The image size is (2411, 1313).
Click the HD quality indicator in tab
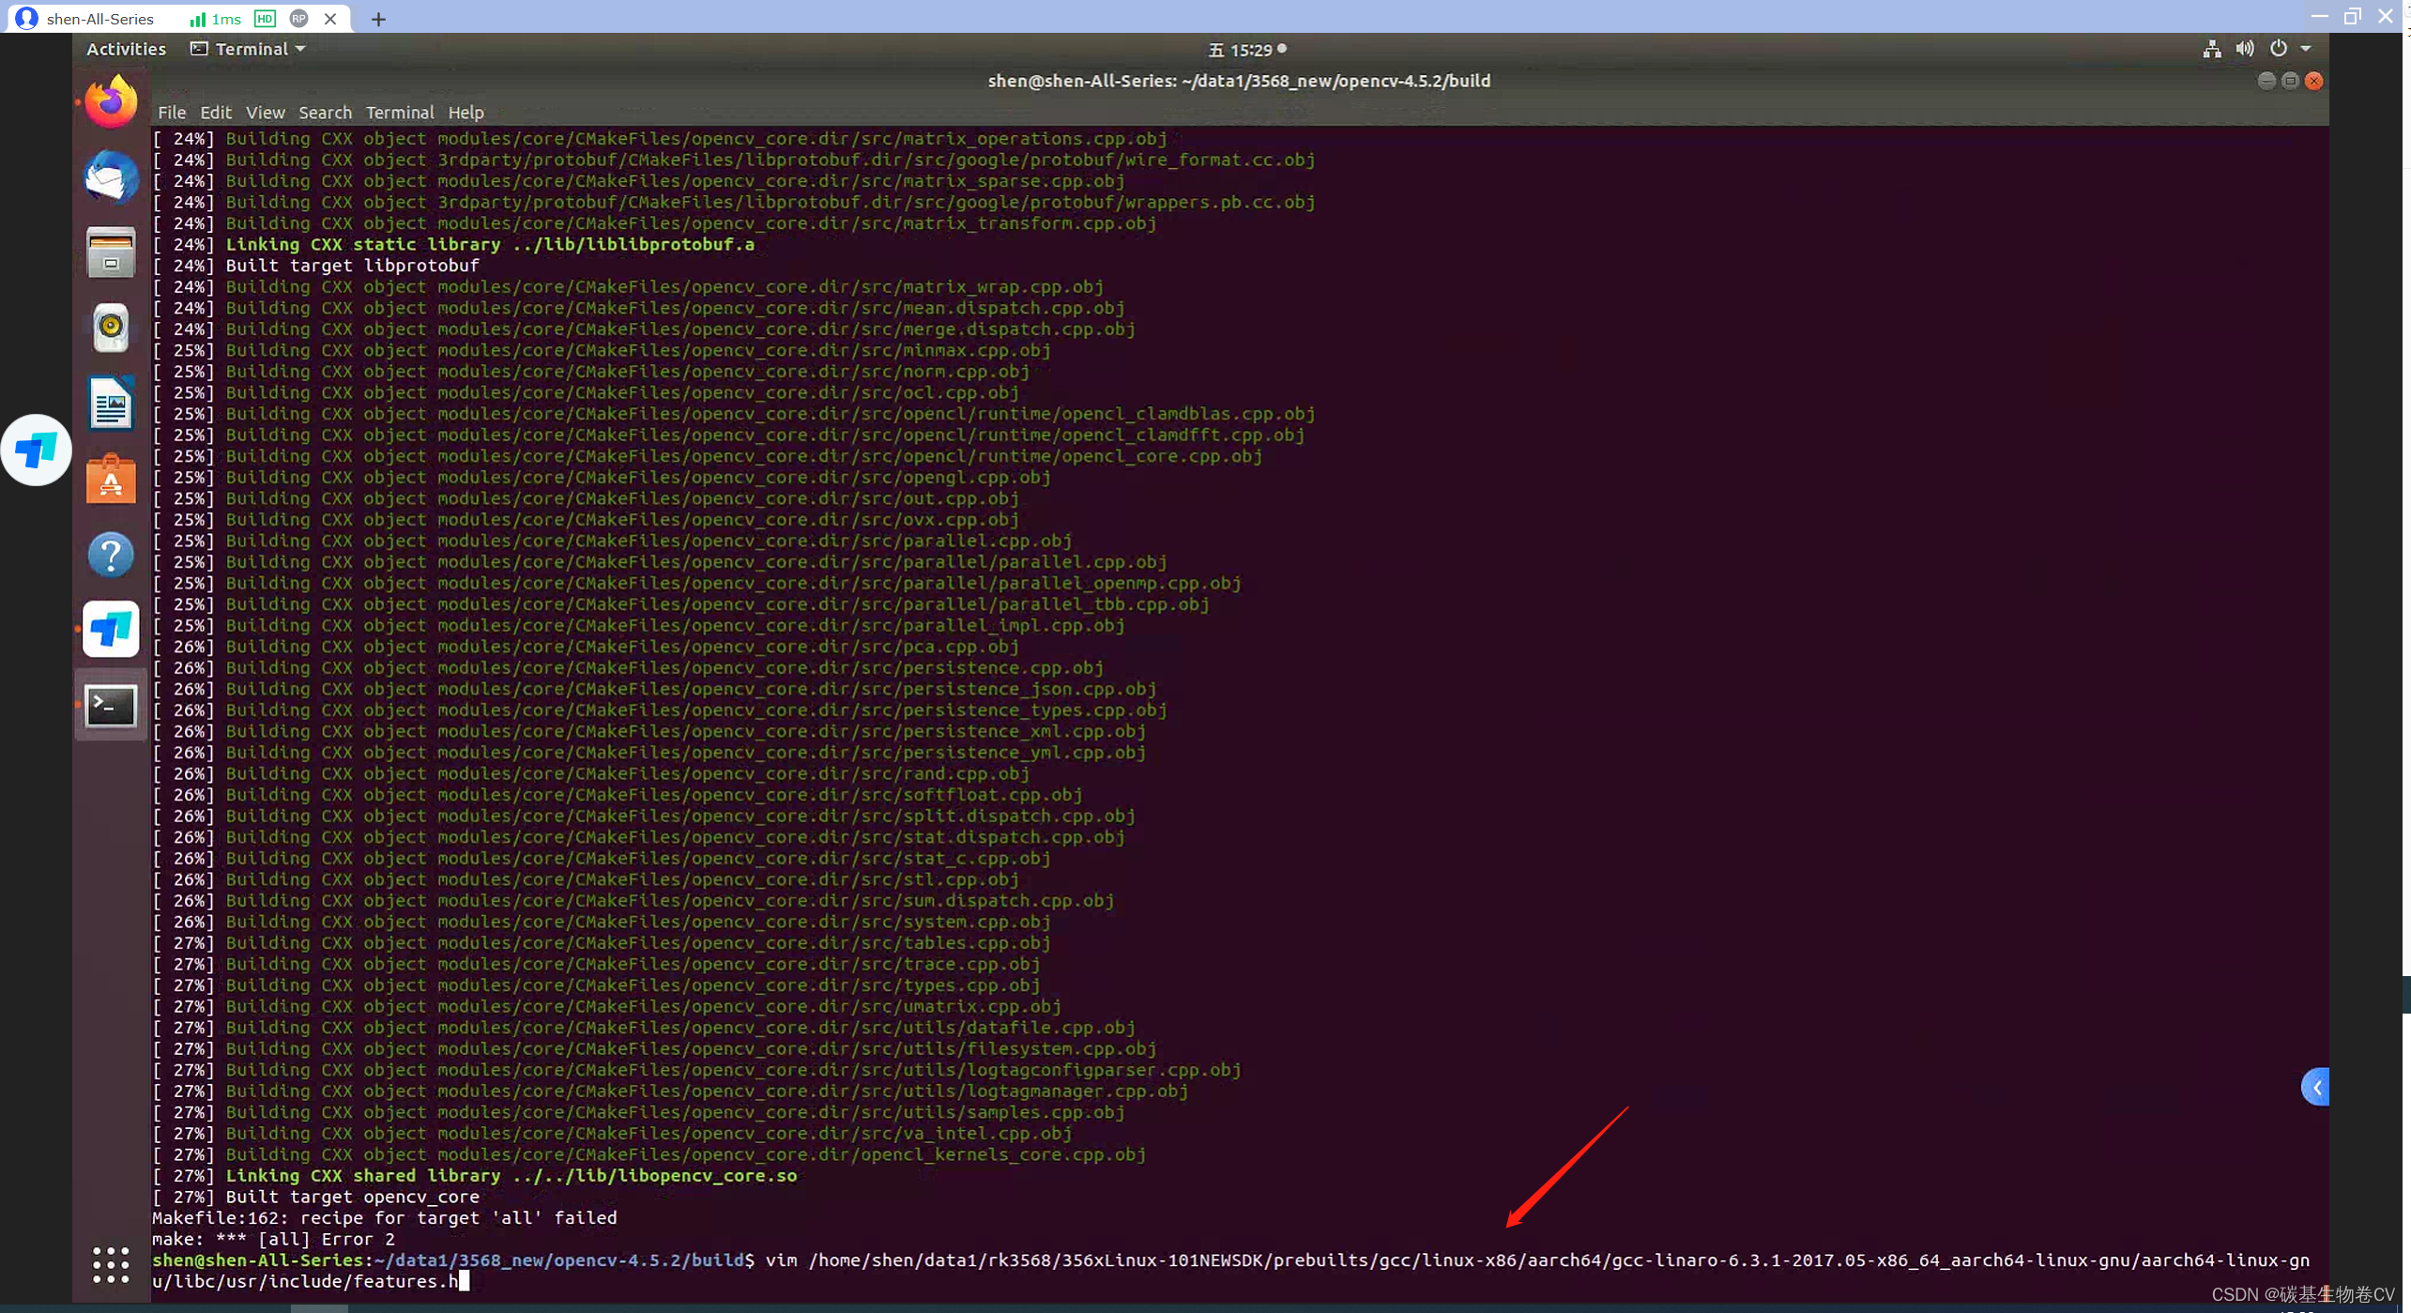[x=266, y=19]
